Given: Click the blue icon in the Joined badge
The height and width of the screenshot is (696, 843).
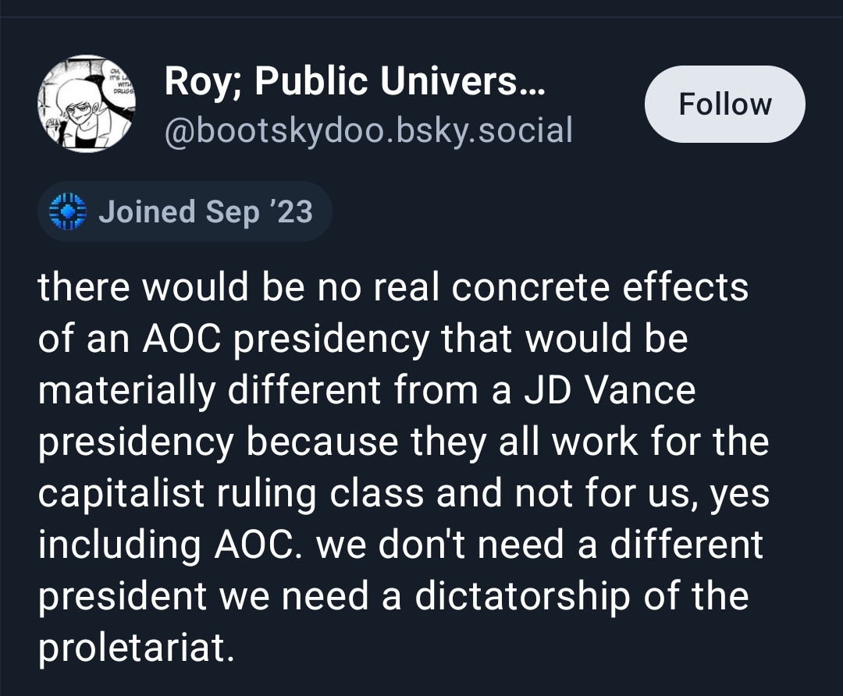Looking at the screenshot, I should click(x=66, y=211).
